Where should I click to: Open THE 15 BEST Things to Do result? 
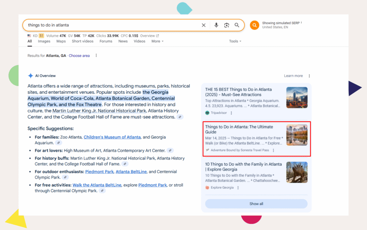coord(238,92)
